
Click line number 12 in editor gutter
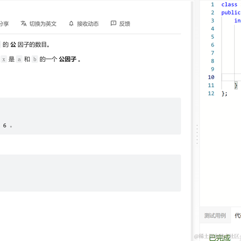point(211,93)
